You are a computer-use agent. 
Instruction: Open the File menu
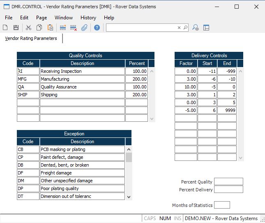9,18
